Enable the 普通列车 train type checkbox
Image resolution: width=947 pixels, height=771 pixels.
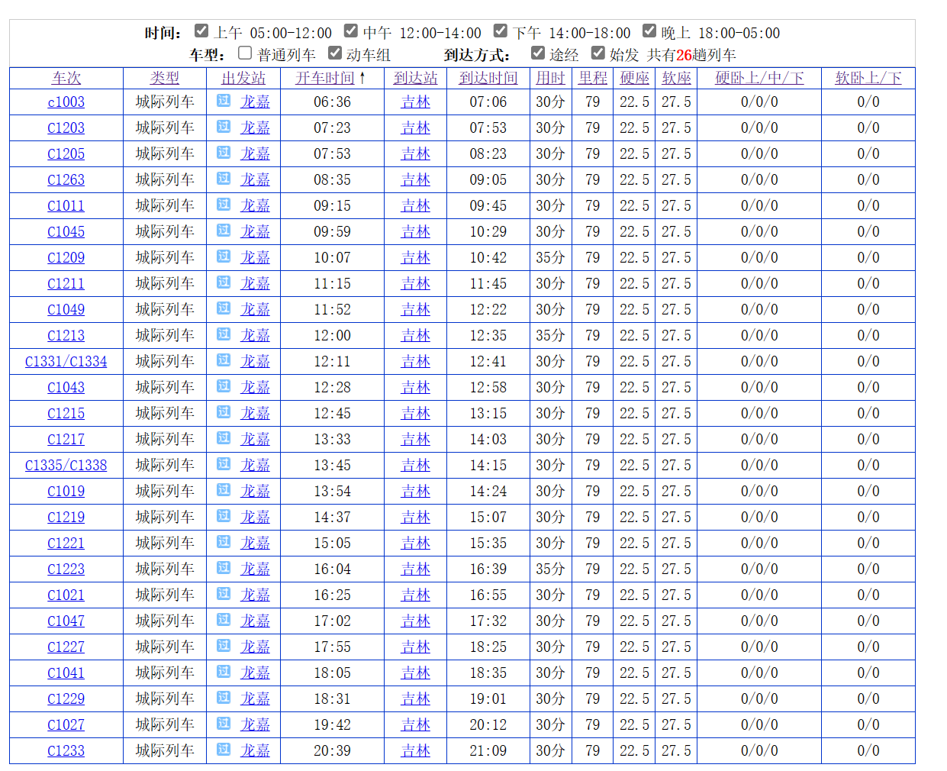pyautogui.click(x=245, y=53)
